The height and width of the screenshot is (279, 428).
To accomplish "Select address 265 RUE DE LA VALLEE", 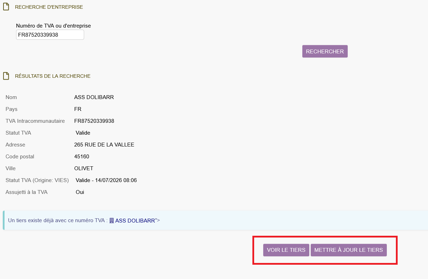I will coord(104,145).
